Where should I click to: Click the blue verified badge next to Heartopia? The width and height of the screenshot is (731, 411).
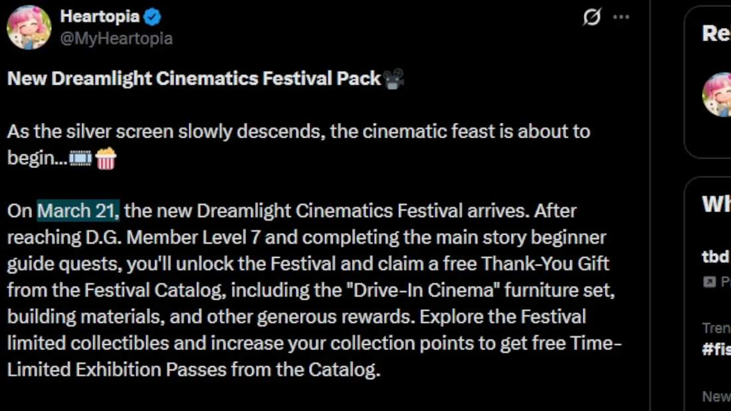pyautogui.click(x=153, y=17)
